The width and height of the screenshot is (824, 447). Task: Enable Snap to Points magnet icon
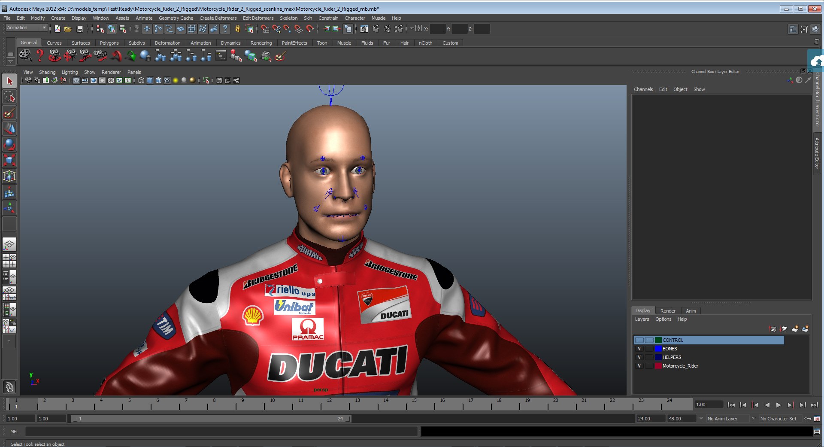click(287, 29)
